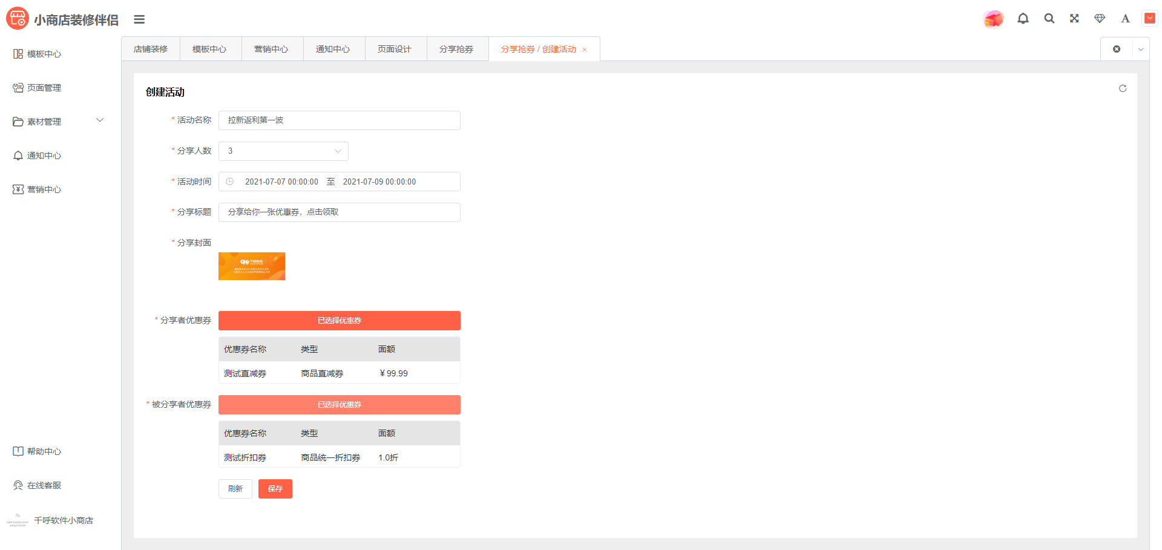Click the 刷新 button
The width and height of the screenshot is (1162, 550).
[x=235, y=489]
